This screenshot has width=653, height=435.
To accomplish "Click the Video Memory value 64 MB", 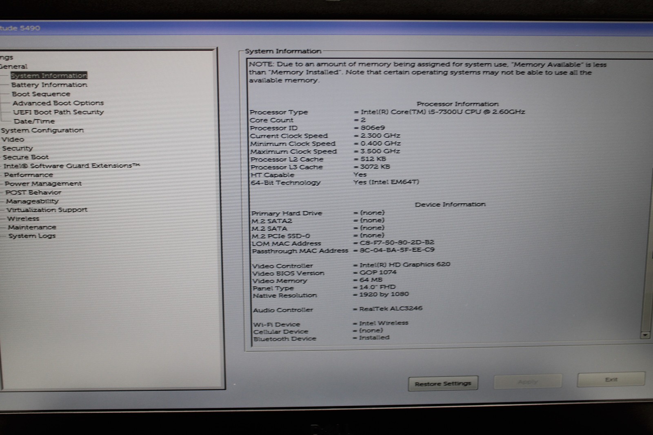I will [x=371, y=280].
